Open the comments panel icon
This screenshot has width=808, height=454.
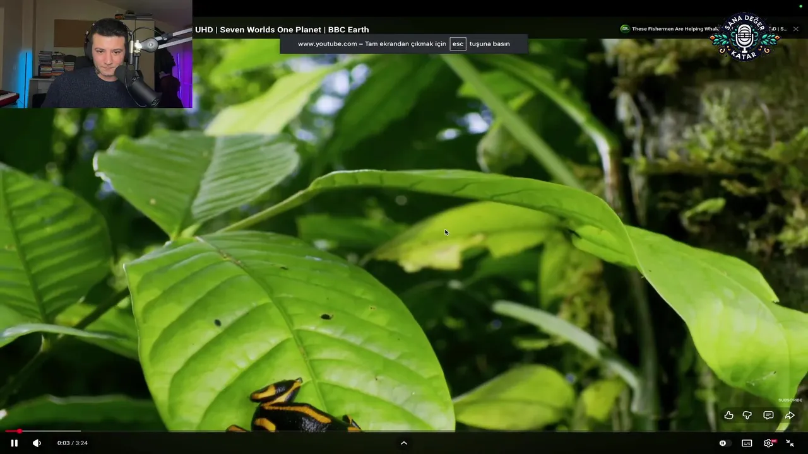pos(768,415)
